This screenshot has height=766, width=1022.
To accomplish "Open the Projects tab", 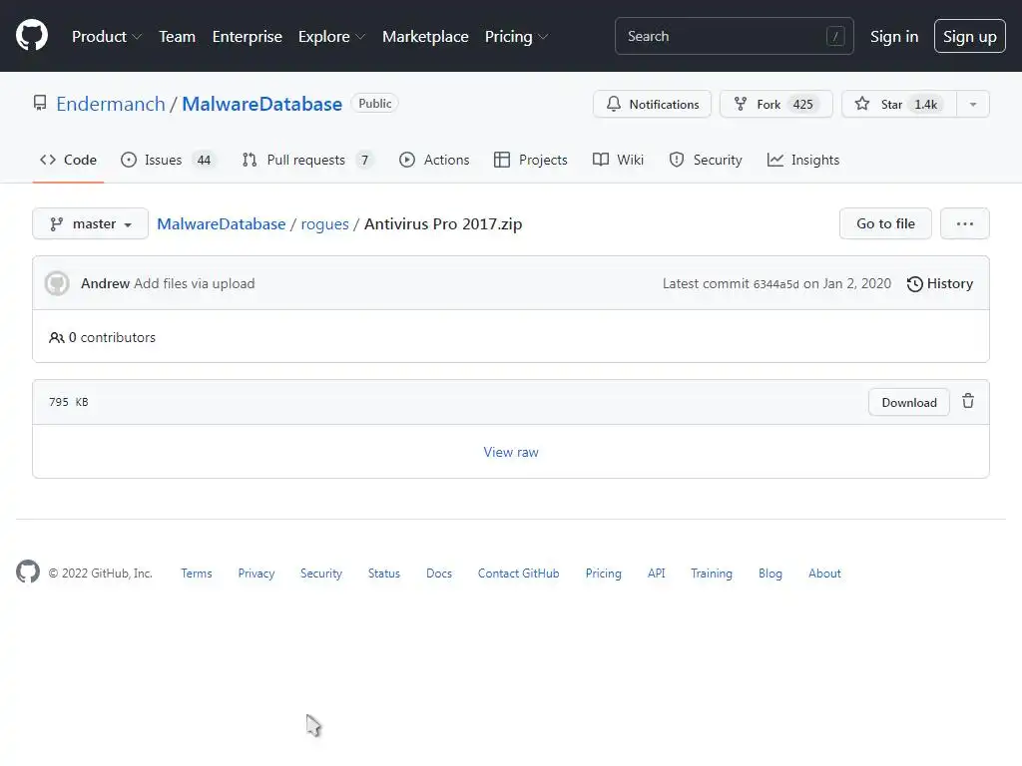I will (x=531, y=160).
